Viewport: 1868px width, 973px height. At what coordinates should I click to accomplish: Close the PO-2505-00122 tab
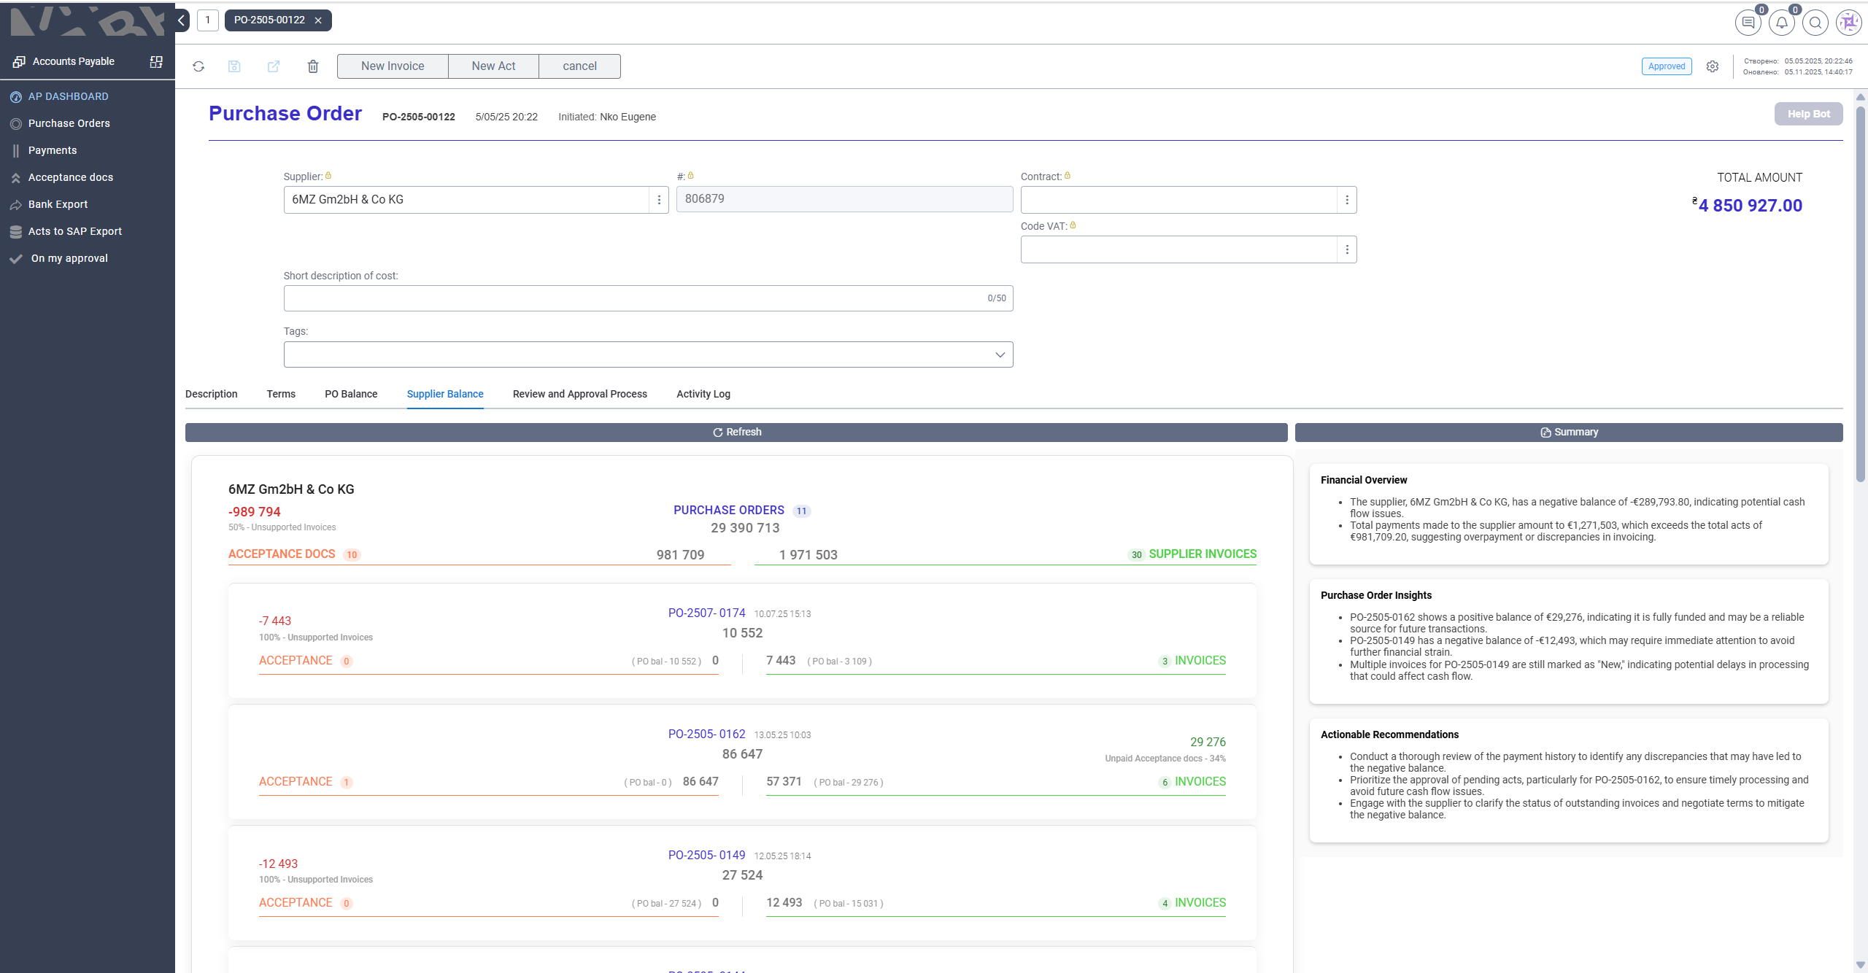(318, 20)
